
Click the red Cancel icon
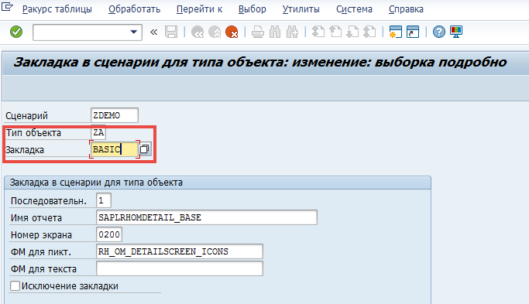tap(232, 32)
